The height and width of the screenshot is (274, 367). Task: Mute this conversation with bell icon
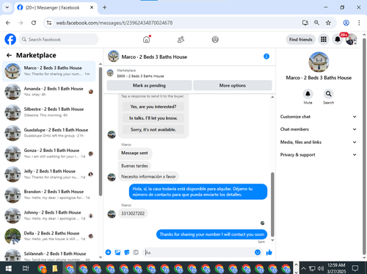click(308, 94)
